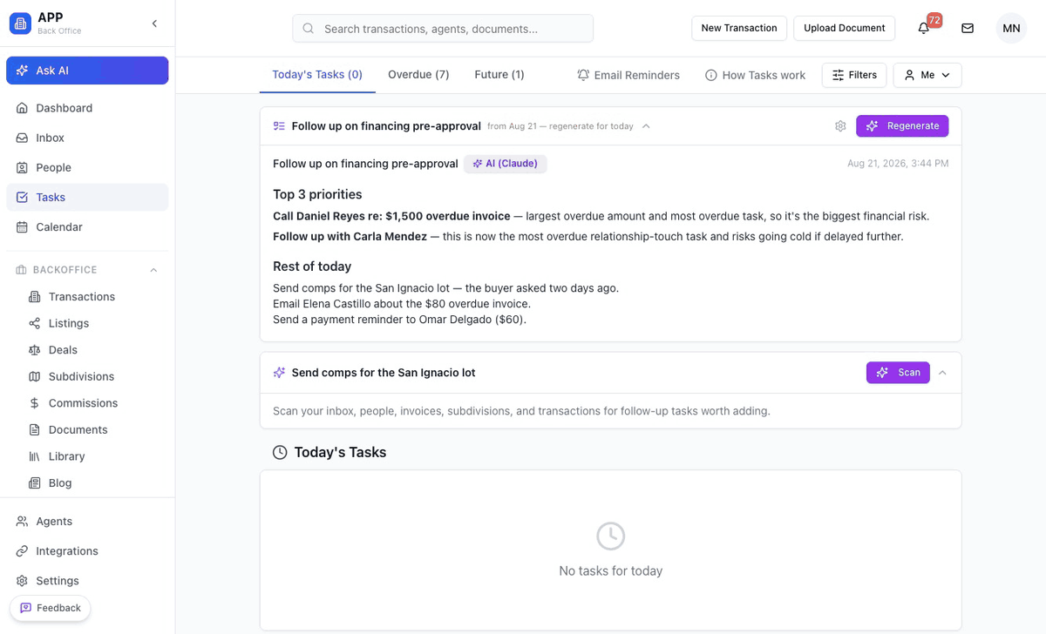Screen dimensions: 1046x634
Task: Click the checklist icon before card title
Action: coord(279,126)
